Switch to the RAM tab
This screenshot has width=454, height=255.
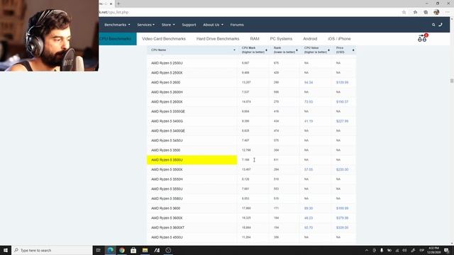point(255,39)
